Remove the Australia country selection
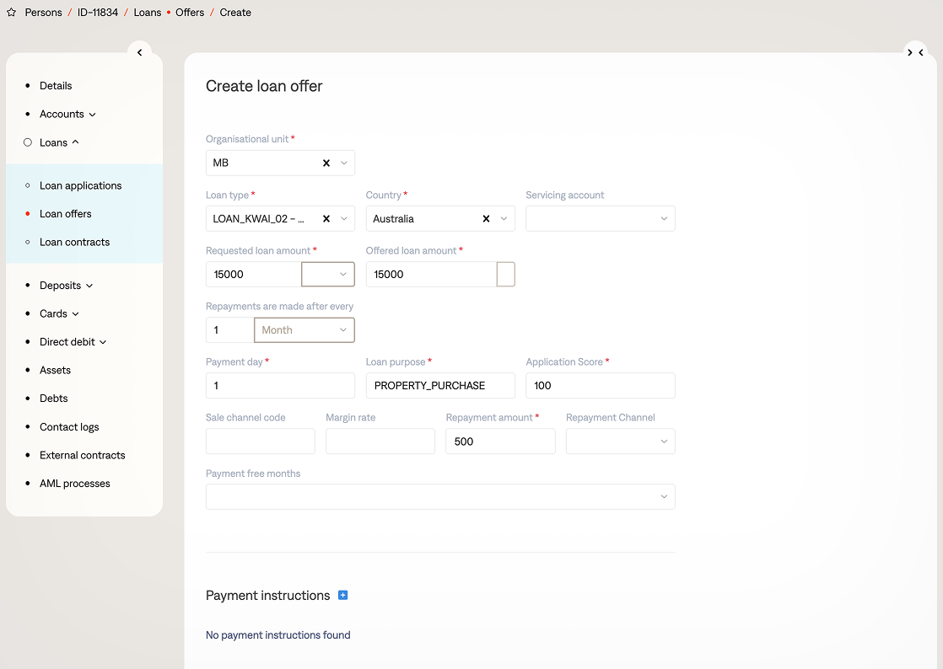The height and width of the screenshot is (669, 943). coord(486,218)
